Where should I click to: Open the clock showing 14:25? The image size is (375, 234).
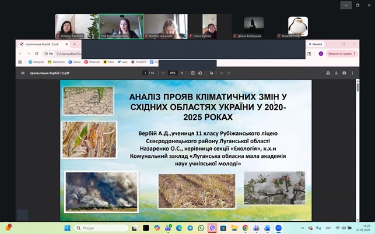pos(363,228)
